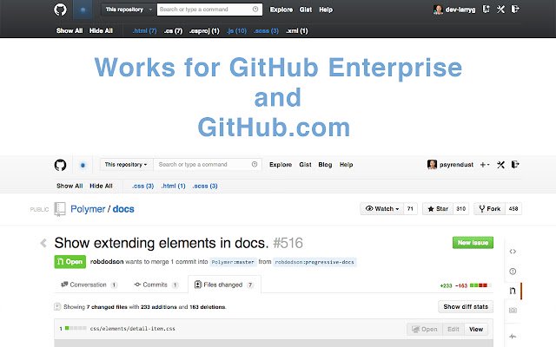Click Hide All in the dark bar

pos(101,31)
